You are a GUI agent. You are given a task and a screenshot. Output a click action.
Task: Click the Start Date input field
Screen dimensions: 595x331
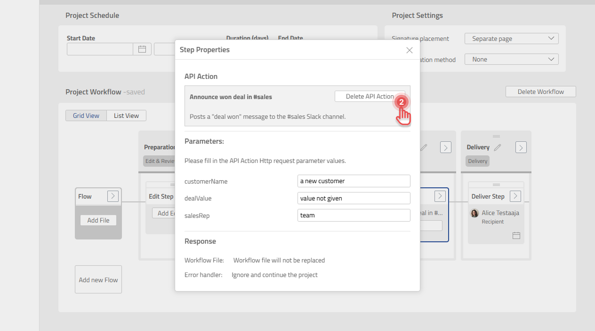(100, 49)
